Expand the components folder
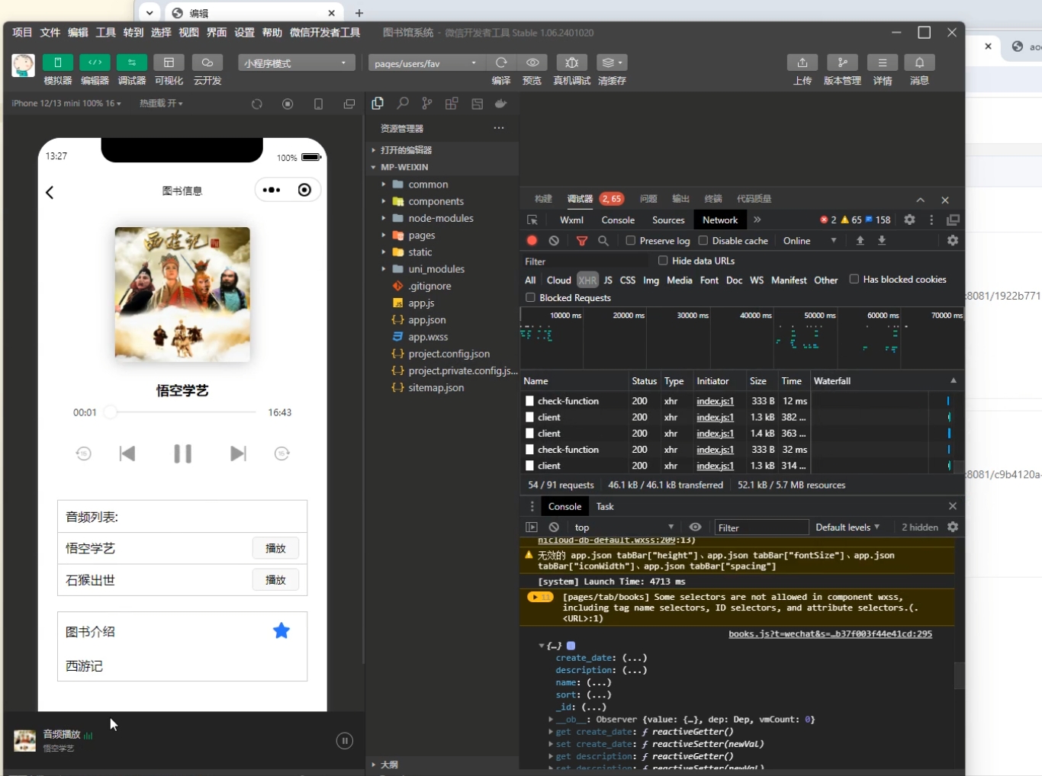 (436, 201)
